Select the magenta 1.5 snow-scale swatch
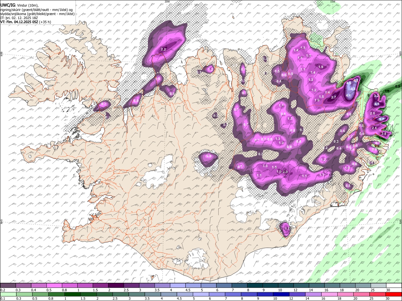The height and width of the screenshot is (301, 402). coord(100,286)
